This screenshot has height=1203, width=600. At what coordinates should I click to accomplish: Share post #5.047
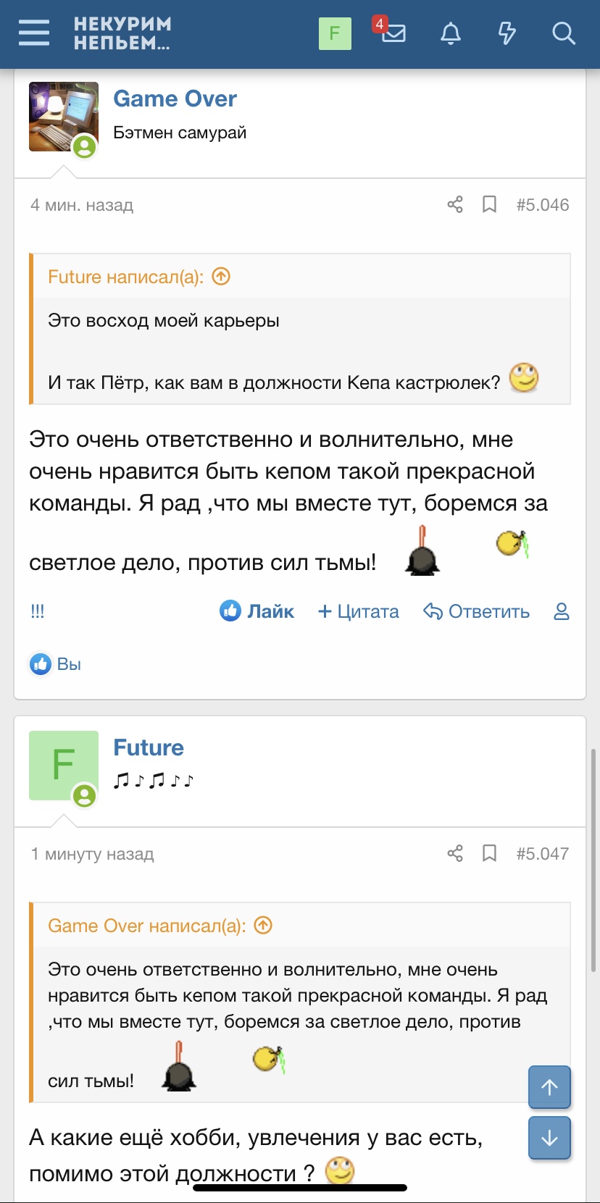click(455, 854)
